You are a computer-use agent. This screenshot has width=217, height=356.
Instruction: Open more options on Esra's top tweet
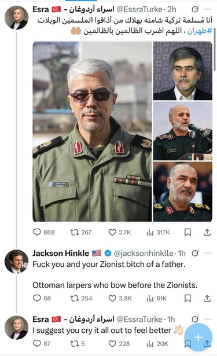(x=208, y=9)
